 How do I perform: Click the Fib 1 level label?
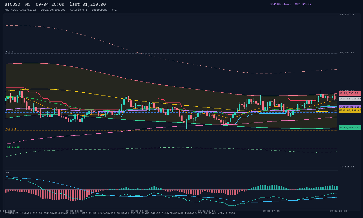click(x=9, y=52)
